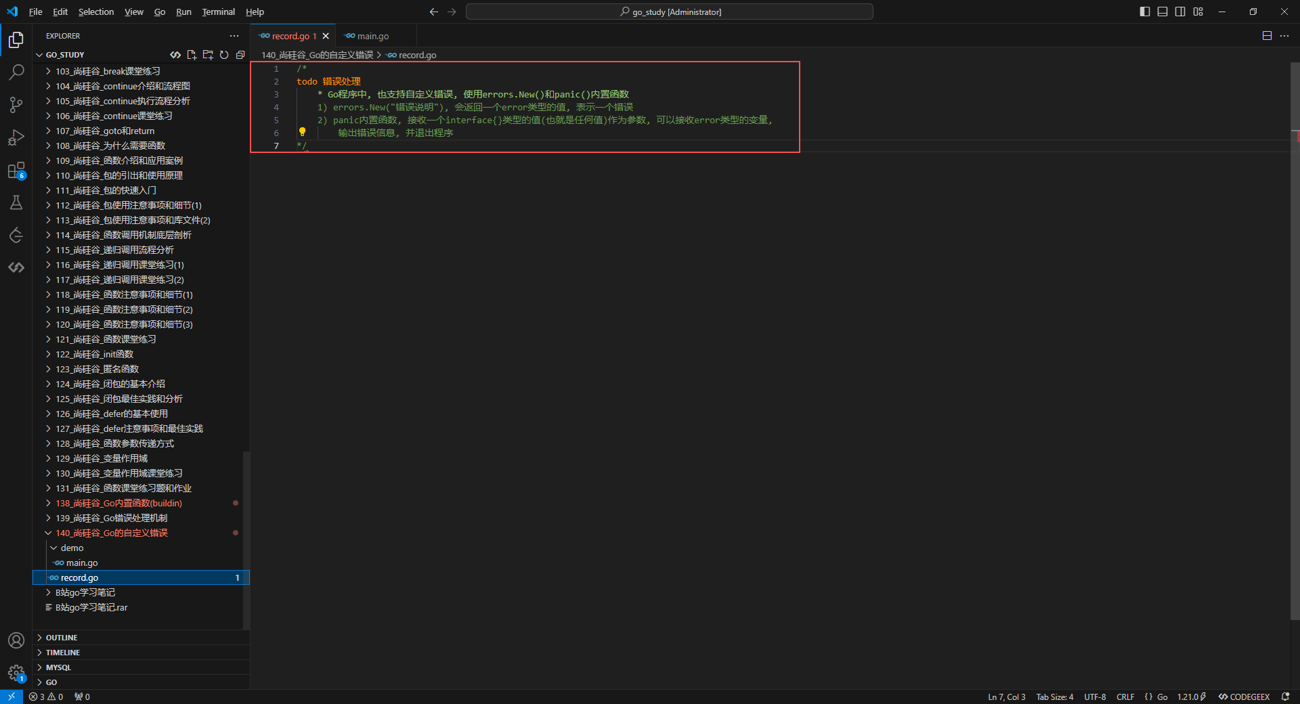This screenshot has height=704, width=1300.
Task: Expand the MYSQL section
Action: point(142,667)
